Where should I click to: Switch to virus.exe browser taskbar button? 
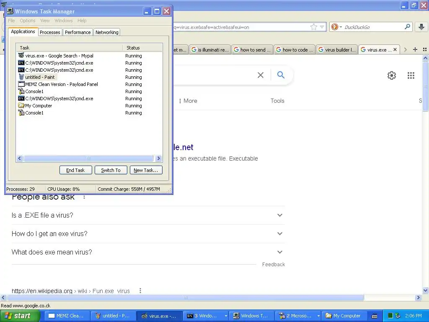coord(159,316)
